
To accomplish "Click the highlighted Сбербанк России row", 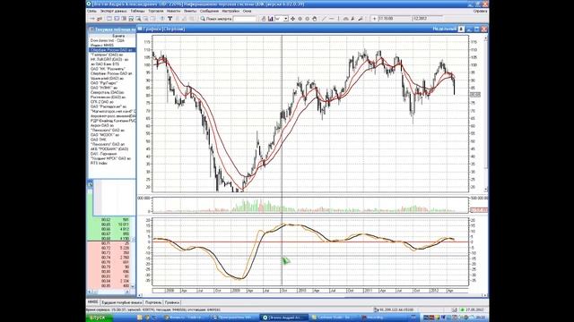I will 112,50.
